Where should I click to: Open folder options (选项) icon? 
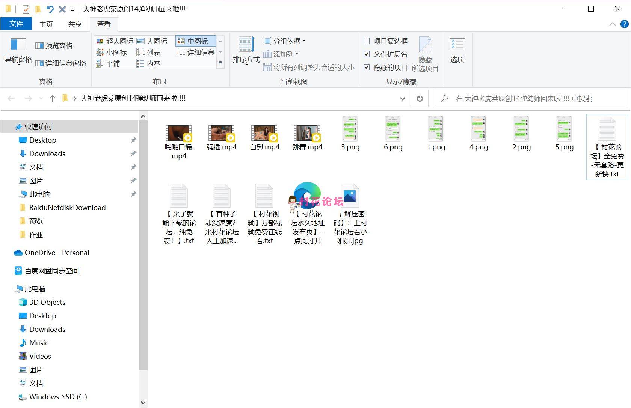[x=457, y=50]
